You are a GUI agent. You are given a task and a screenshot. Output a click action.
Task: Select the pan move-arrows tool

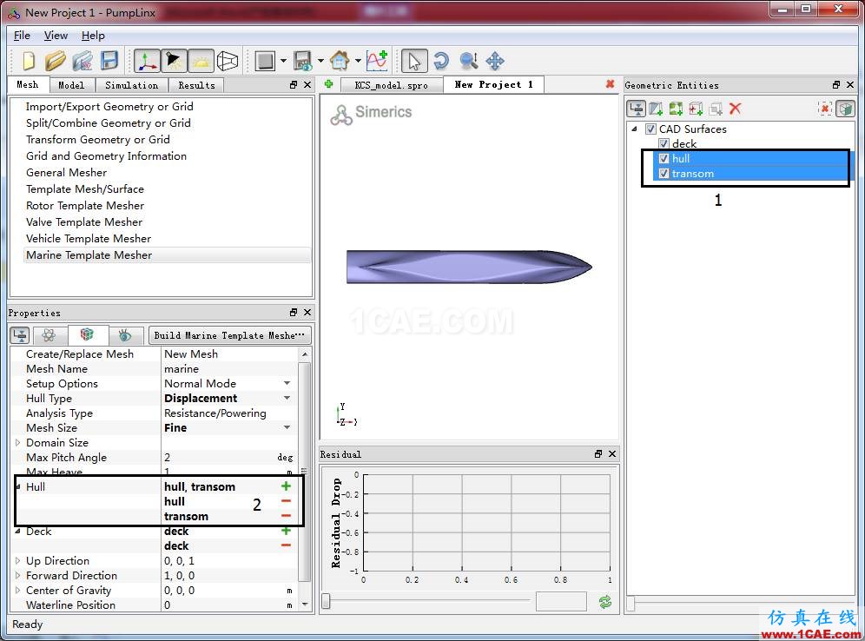tap(495, 61)
